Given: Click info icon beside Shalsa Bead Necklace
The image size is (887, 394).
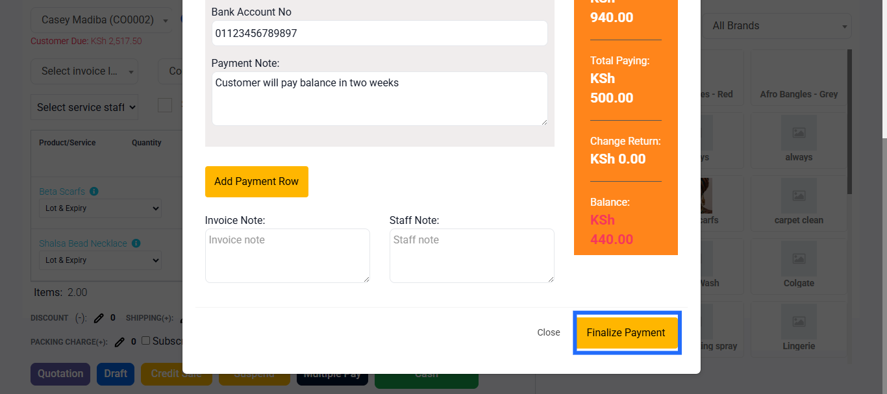Looking at the screenshot, I should tap(136, 243).
